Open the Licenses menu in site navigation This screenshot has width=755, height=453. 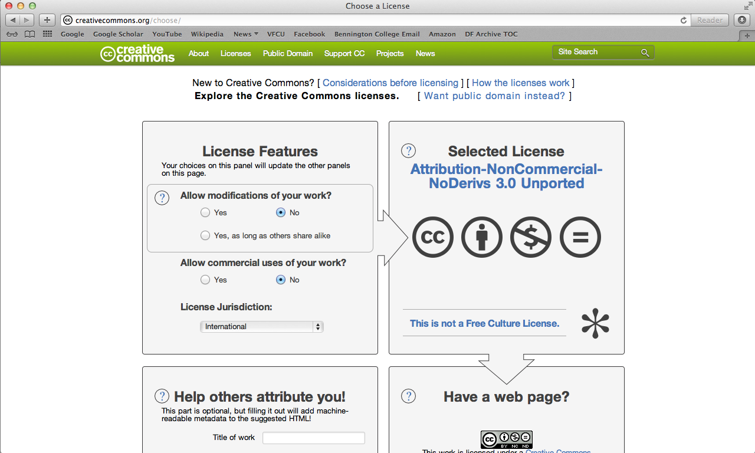coord(235,54)
